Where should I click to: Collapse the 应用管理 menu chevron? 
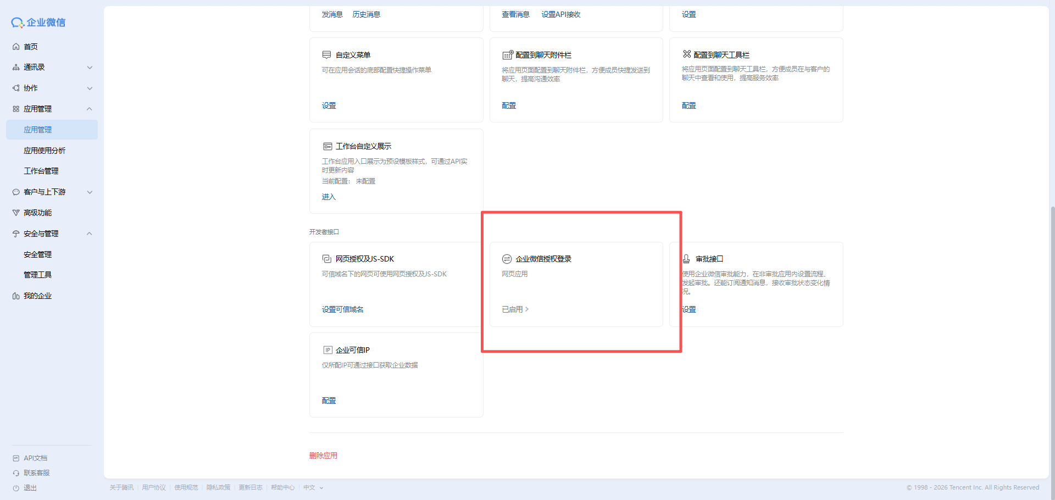(x=90, y=109)
